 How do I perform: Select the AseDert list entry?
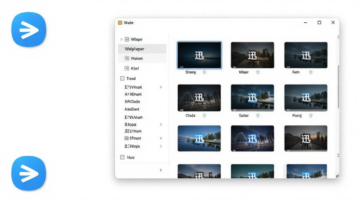click(132, 109)
